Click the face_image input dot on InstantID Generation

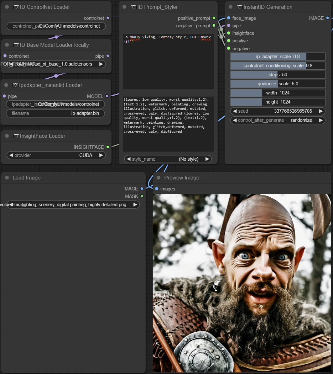(x=229, y=18)
